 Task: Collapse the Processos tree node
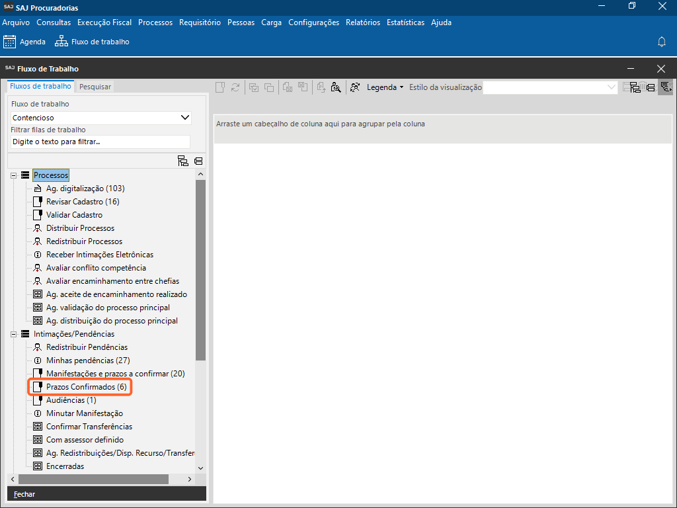[13, 175]
